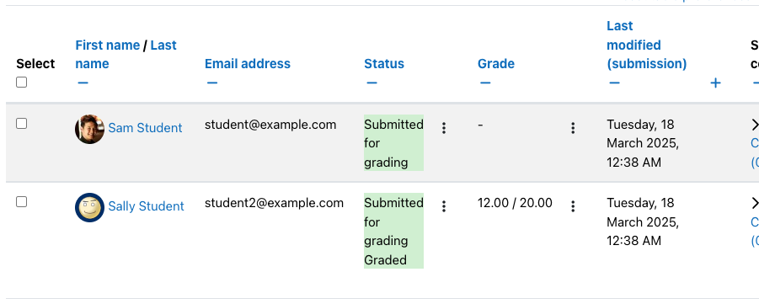Expand hidden column using the plus icon
Image resolution: width=759 pixels, height=304 pixels.
click(715, 83)
